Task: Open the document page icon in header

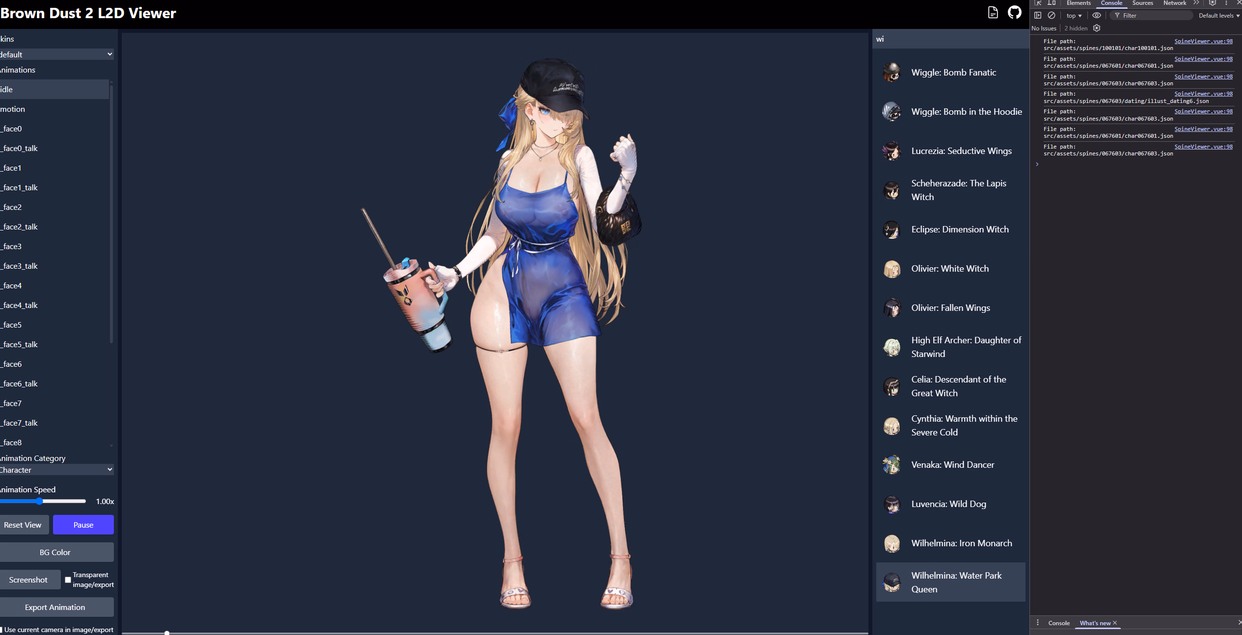Action: click(993, 12)
